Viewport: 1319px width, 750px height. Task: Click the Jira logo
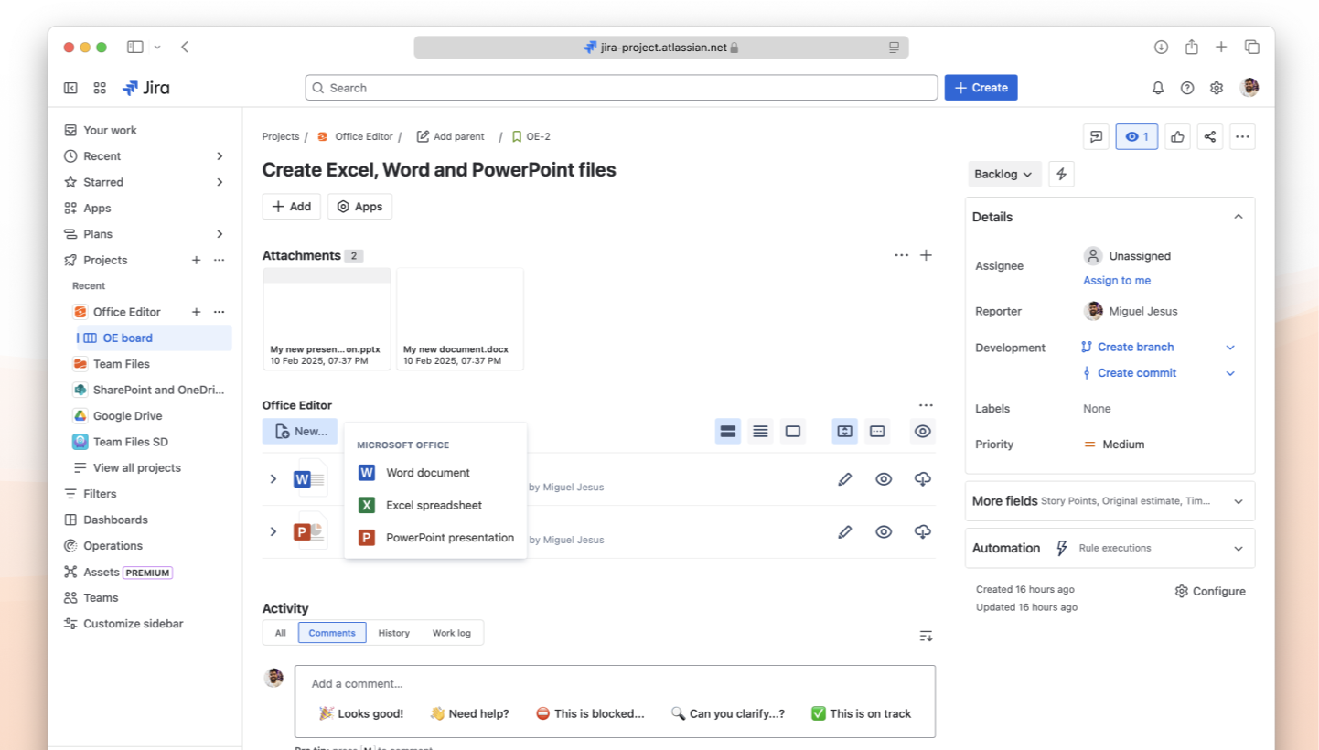click(x=146, y=88)
